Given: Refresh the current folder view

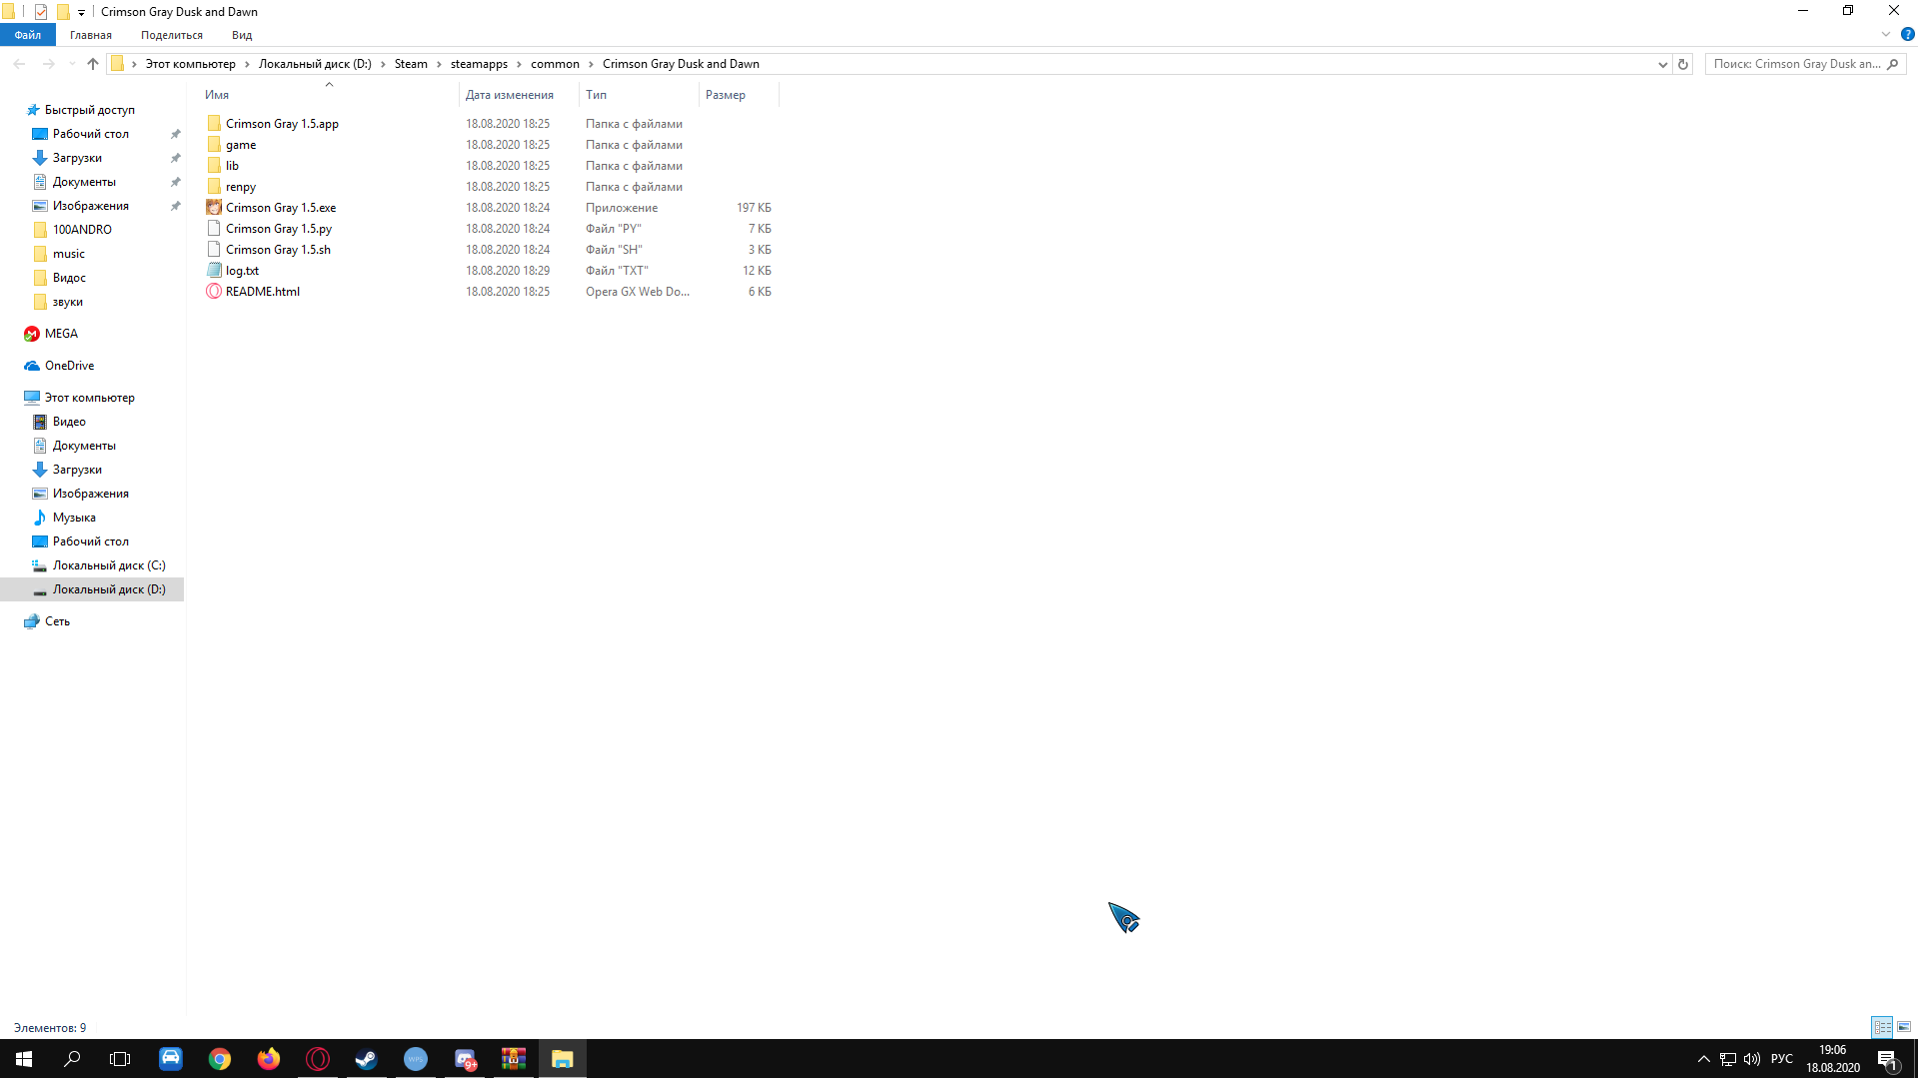Looking at the screenshot, I should pyautogui.click(x=1683, y=64).
